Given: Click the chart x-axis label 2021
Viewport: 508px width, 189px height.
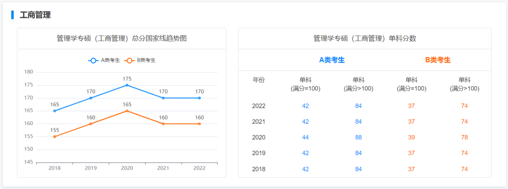Looking at the screenshot, I should coord(163,168).
